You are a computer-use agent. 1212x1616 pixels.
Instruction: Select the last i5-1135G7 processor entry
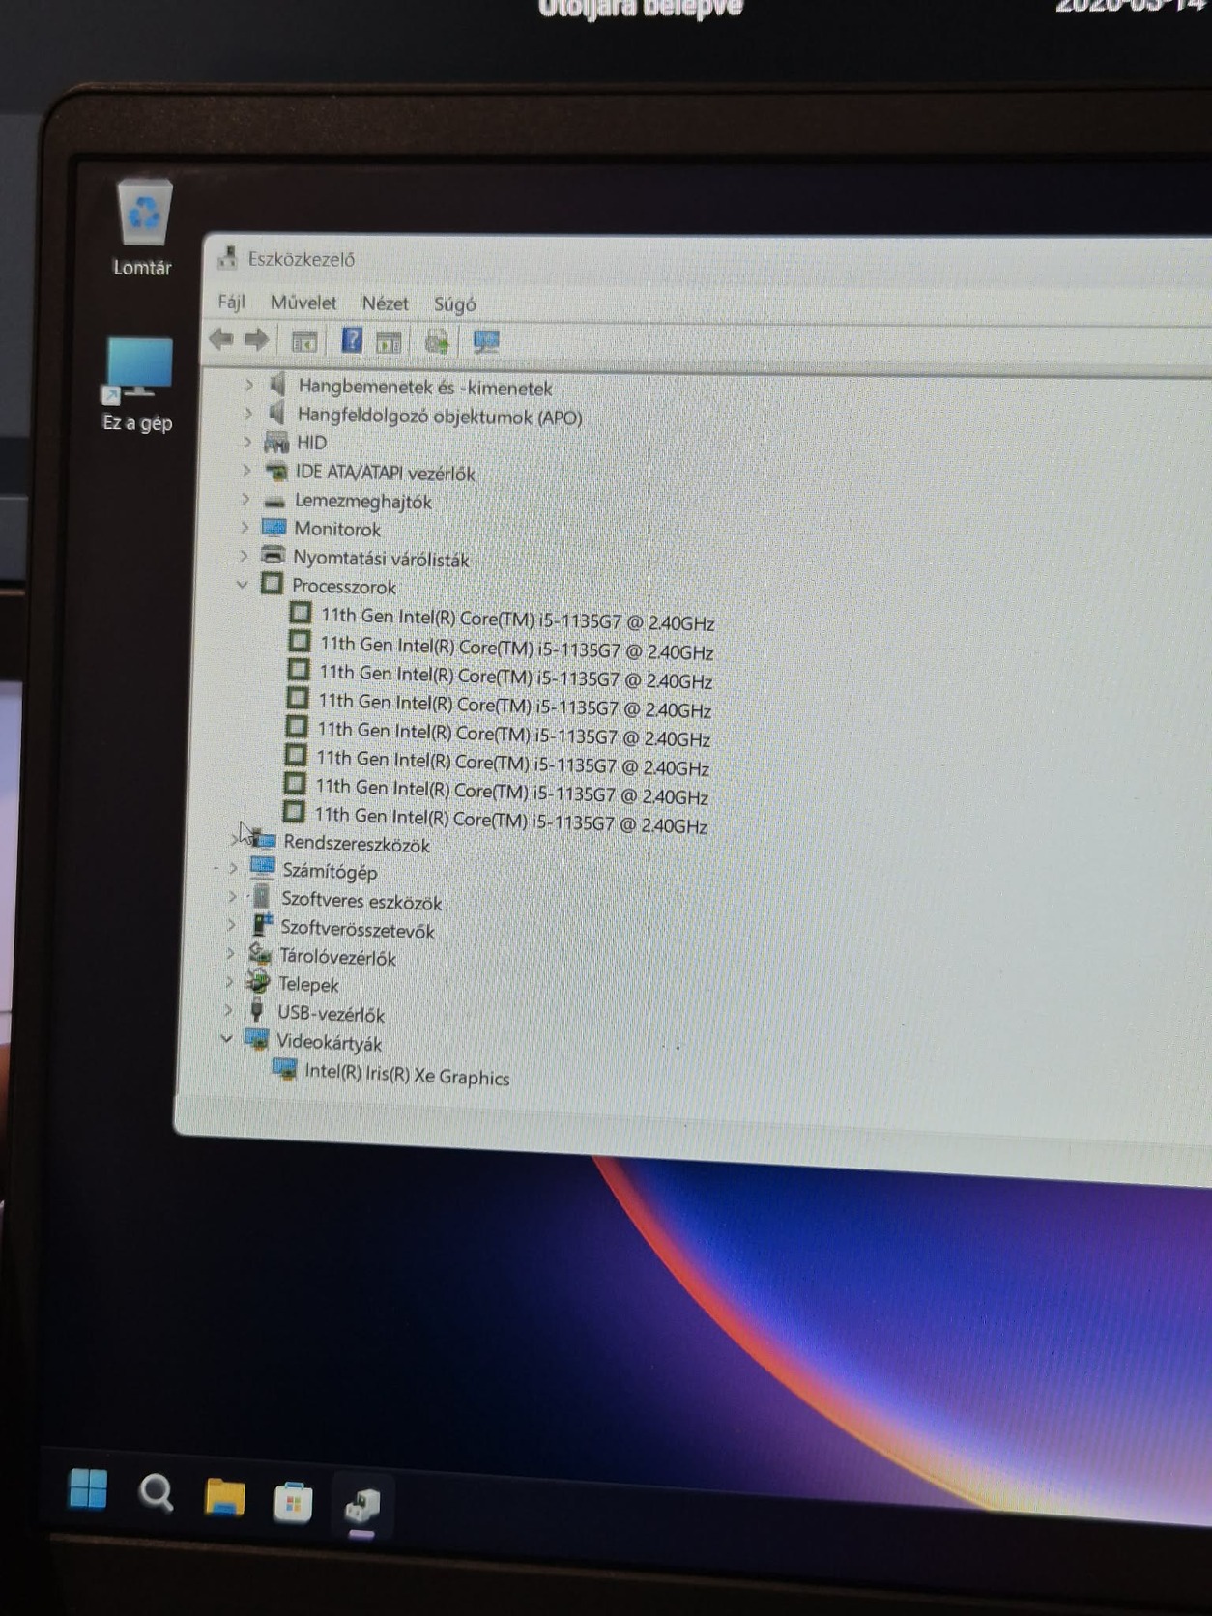click(510, 821)
